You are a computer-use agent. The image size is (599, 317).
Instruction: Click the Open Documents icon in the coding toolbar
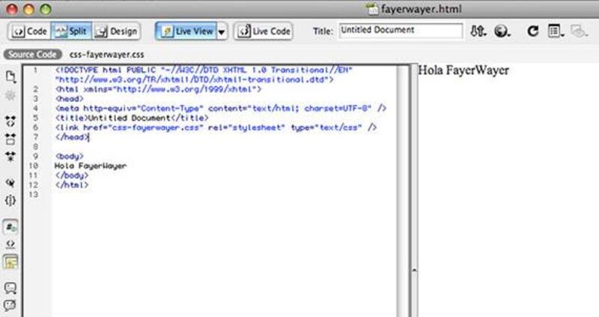pos(10,76)
